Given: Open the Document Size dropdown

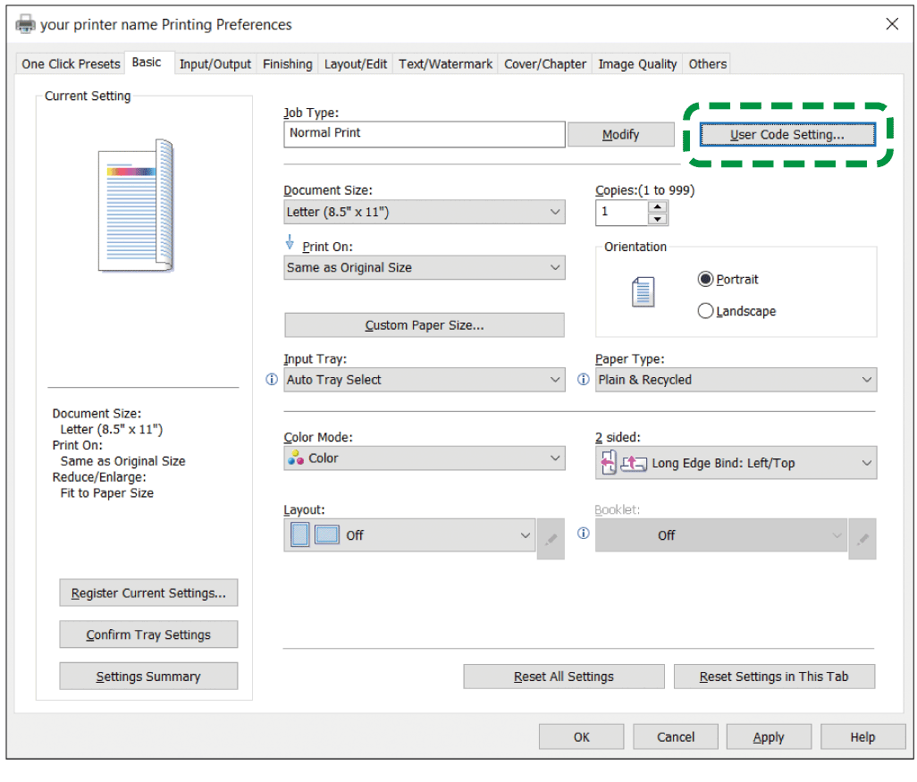Looking at the screenshot, I should 424,212.
